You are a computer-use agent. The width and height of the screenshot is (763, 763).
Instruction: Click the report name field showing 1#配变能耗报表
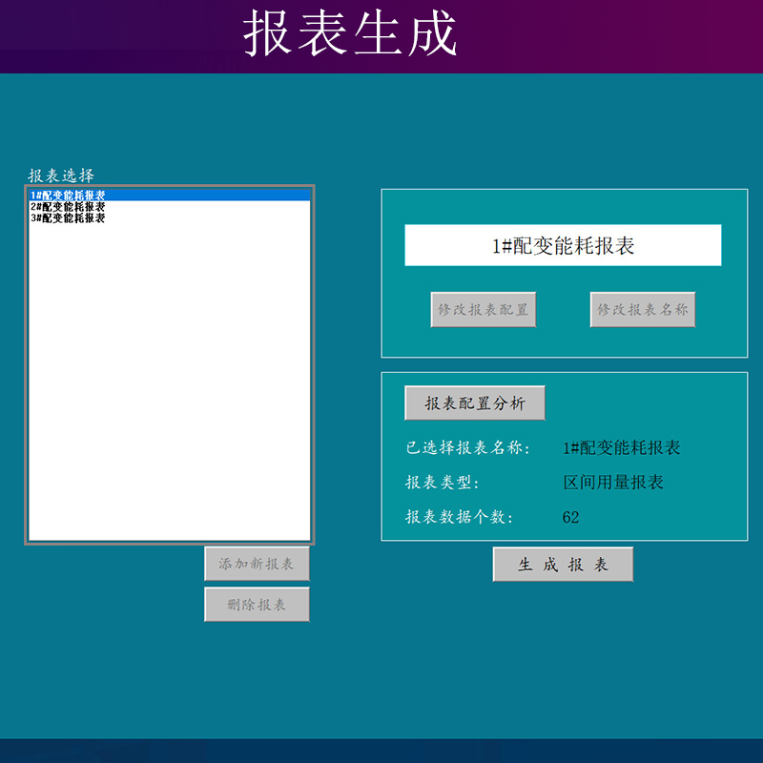[x=563, y=246]
